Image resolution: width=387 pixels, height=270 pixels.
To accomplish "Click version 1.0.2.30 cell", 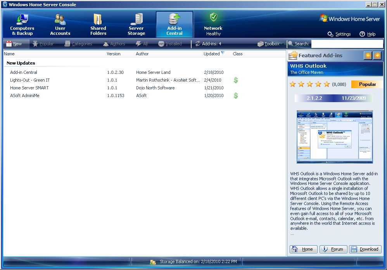I will (x=115, y=72).
